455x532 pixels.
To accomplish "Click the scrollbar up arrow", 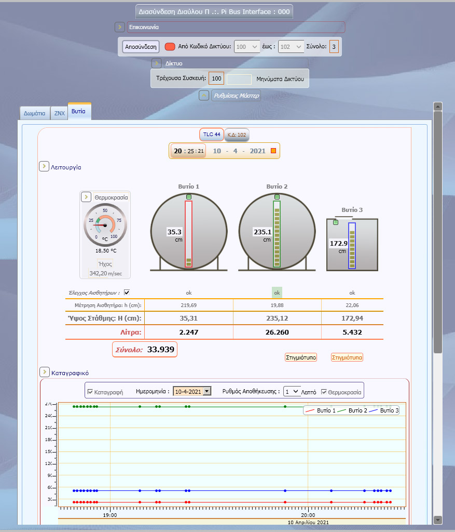I will 438,107.
